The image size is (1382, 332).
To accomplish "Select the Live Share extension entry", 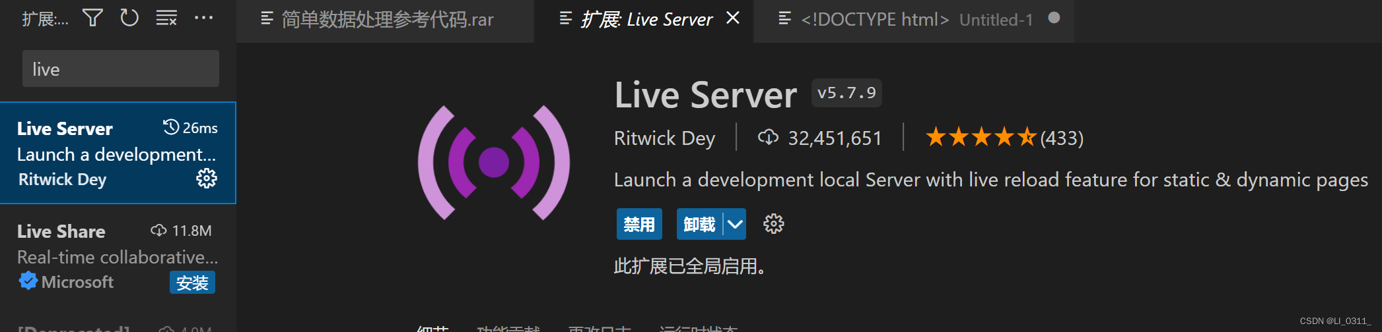I will click(118, 256).
